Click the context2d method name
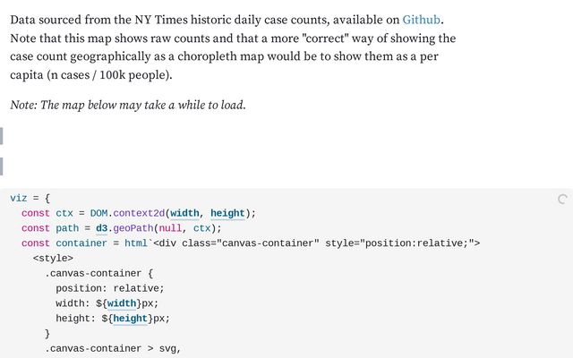This screenshot has width=573, height=358. pos(139,213)
